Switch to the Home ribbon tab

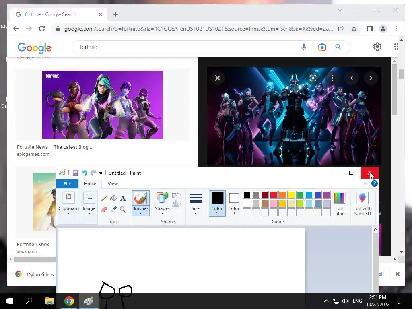click(90, 184)
